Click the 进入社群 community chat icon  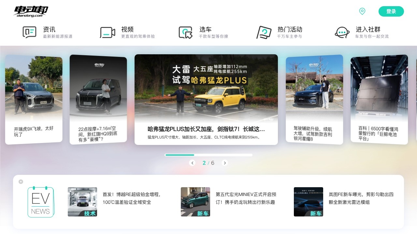pyautogui.click(x=342, y=32)
